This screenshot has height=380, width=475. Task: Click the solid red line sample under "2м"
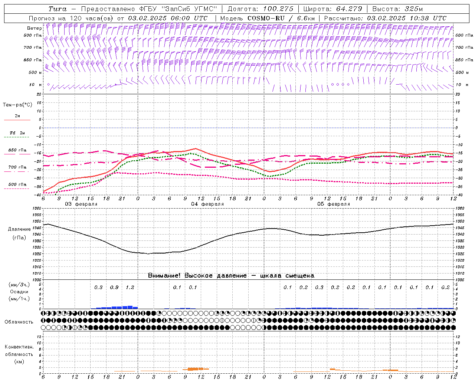point(17,120)
